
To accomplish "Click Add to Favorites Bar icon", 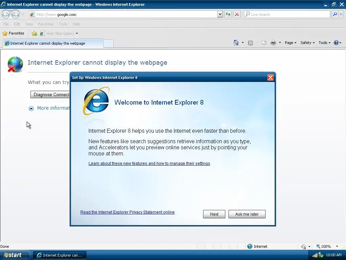I will pos(34,34).
